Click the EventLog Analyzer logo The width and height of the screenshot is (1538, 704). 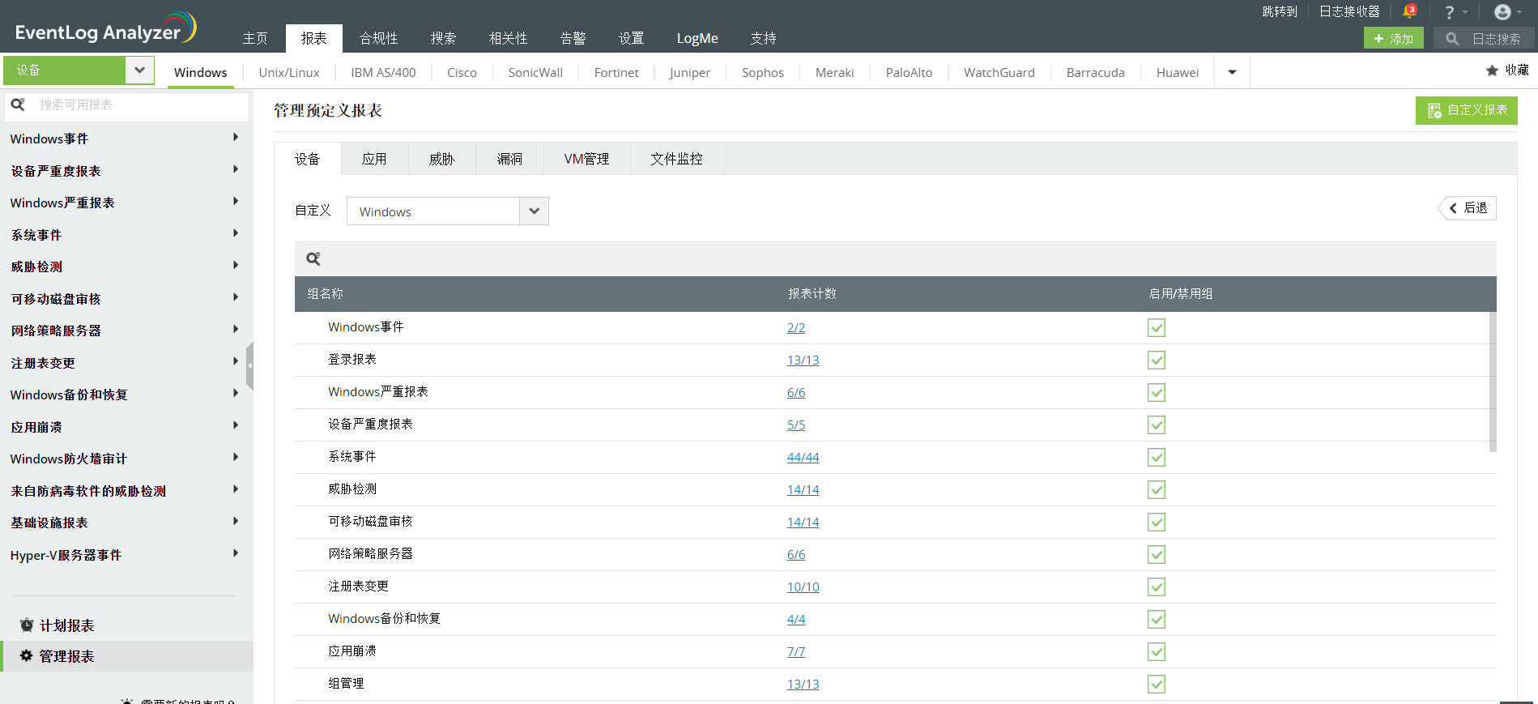tap(106, 28)
